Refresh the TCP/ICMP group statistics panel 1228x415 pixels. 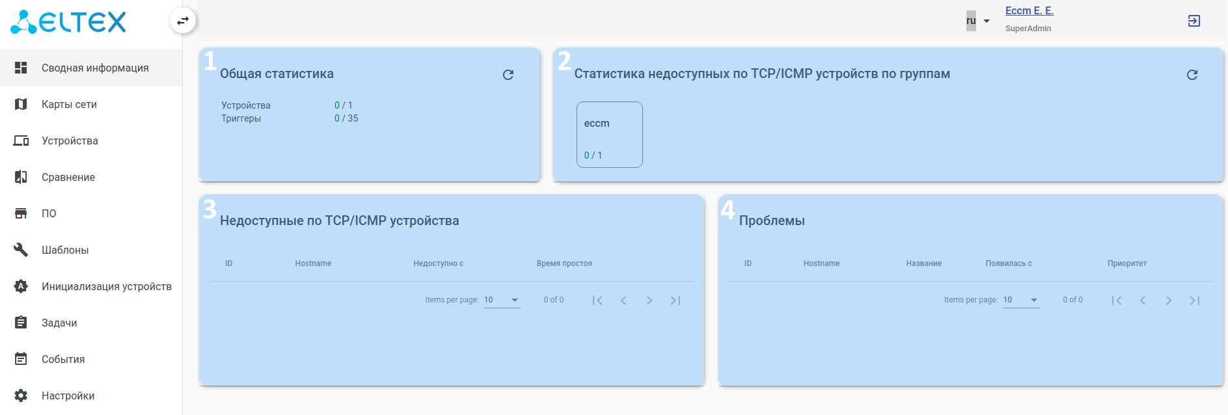click(1192, 75)
